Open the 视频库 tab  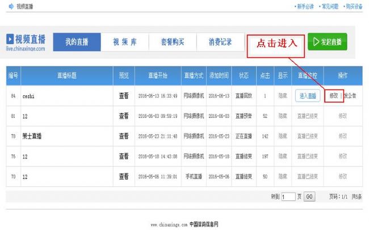click(x=124, y=42)
